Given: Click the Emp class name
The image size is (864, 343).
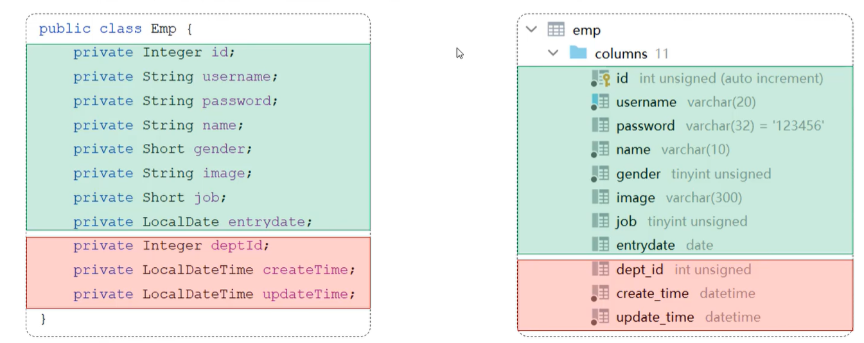Looking at the screenshot, I should click(x=163, y=30).
